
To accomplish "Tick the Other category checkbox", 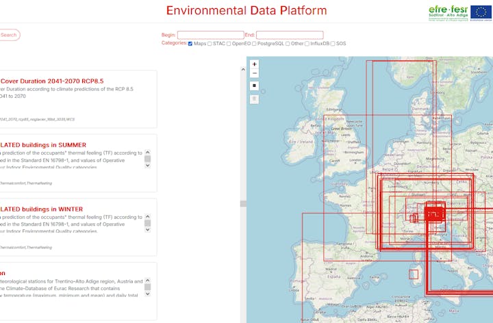I will pyautogui.click(x=288, y=44).
